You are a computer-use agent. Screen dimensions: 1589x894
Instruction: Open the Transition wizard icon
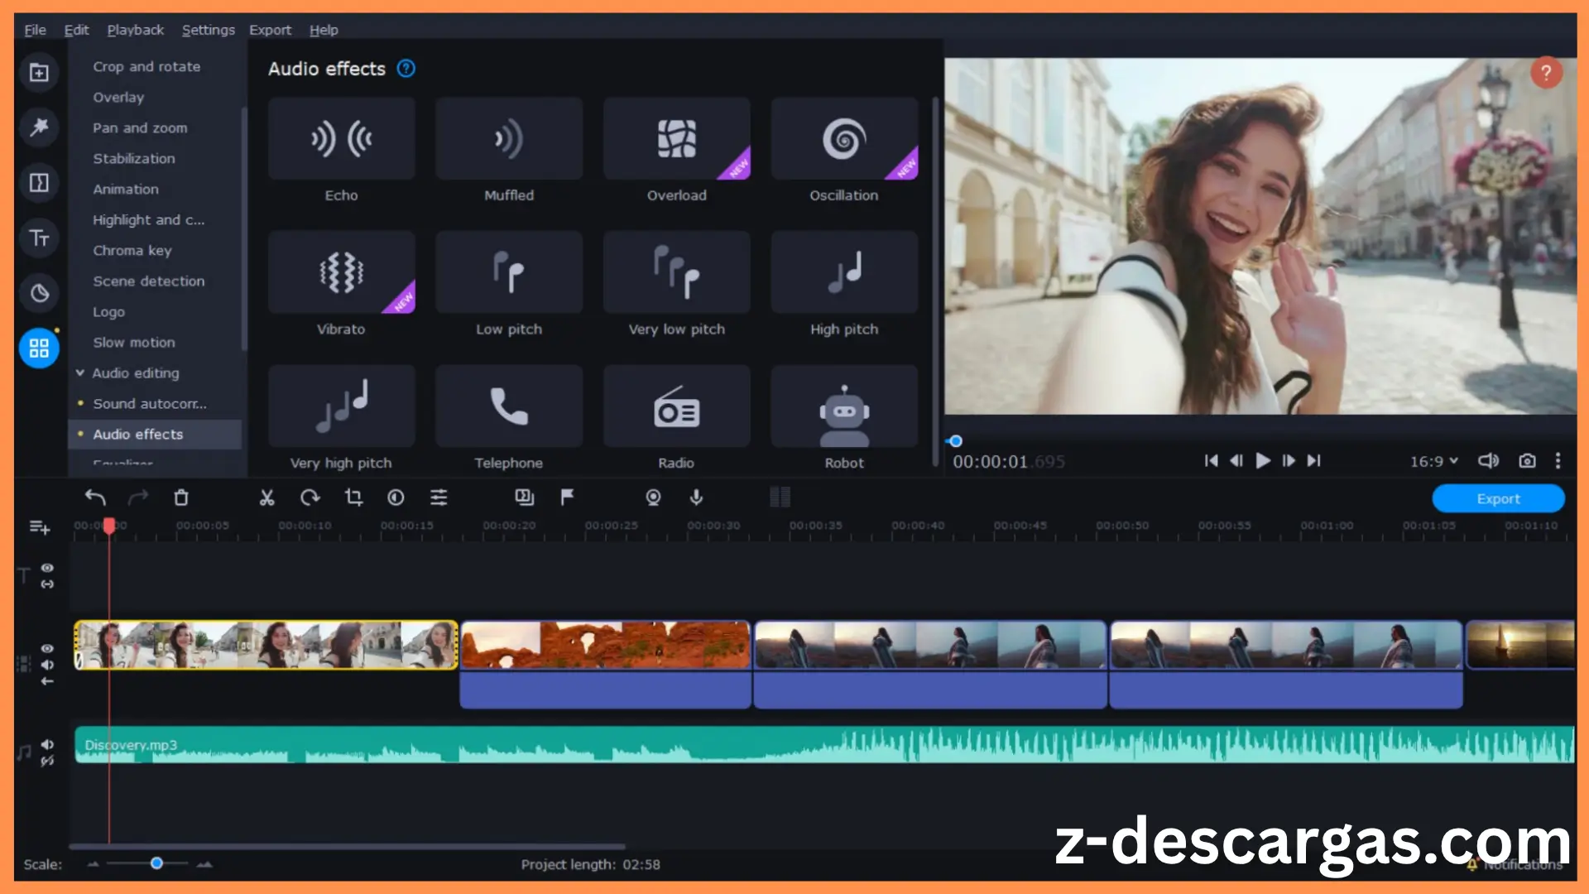524,497
